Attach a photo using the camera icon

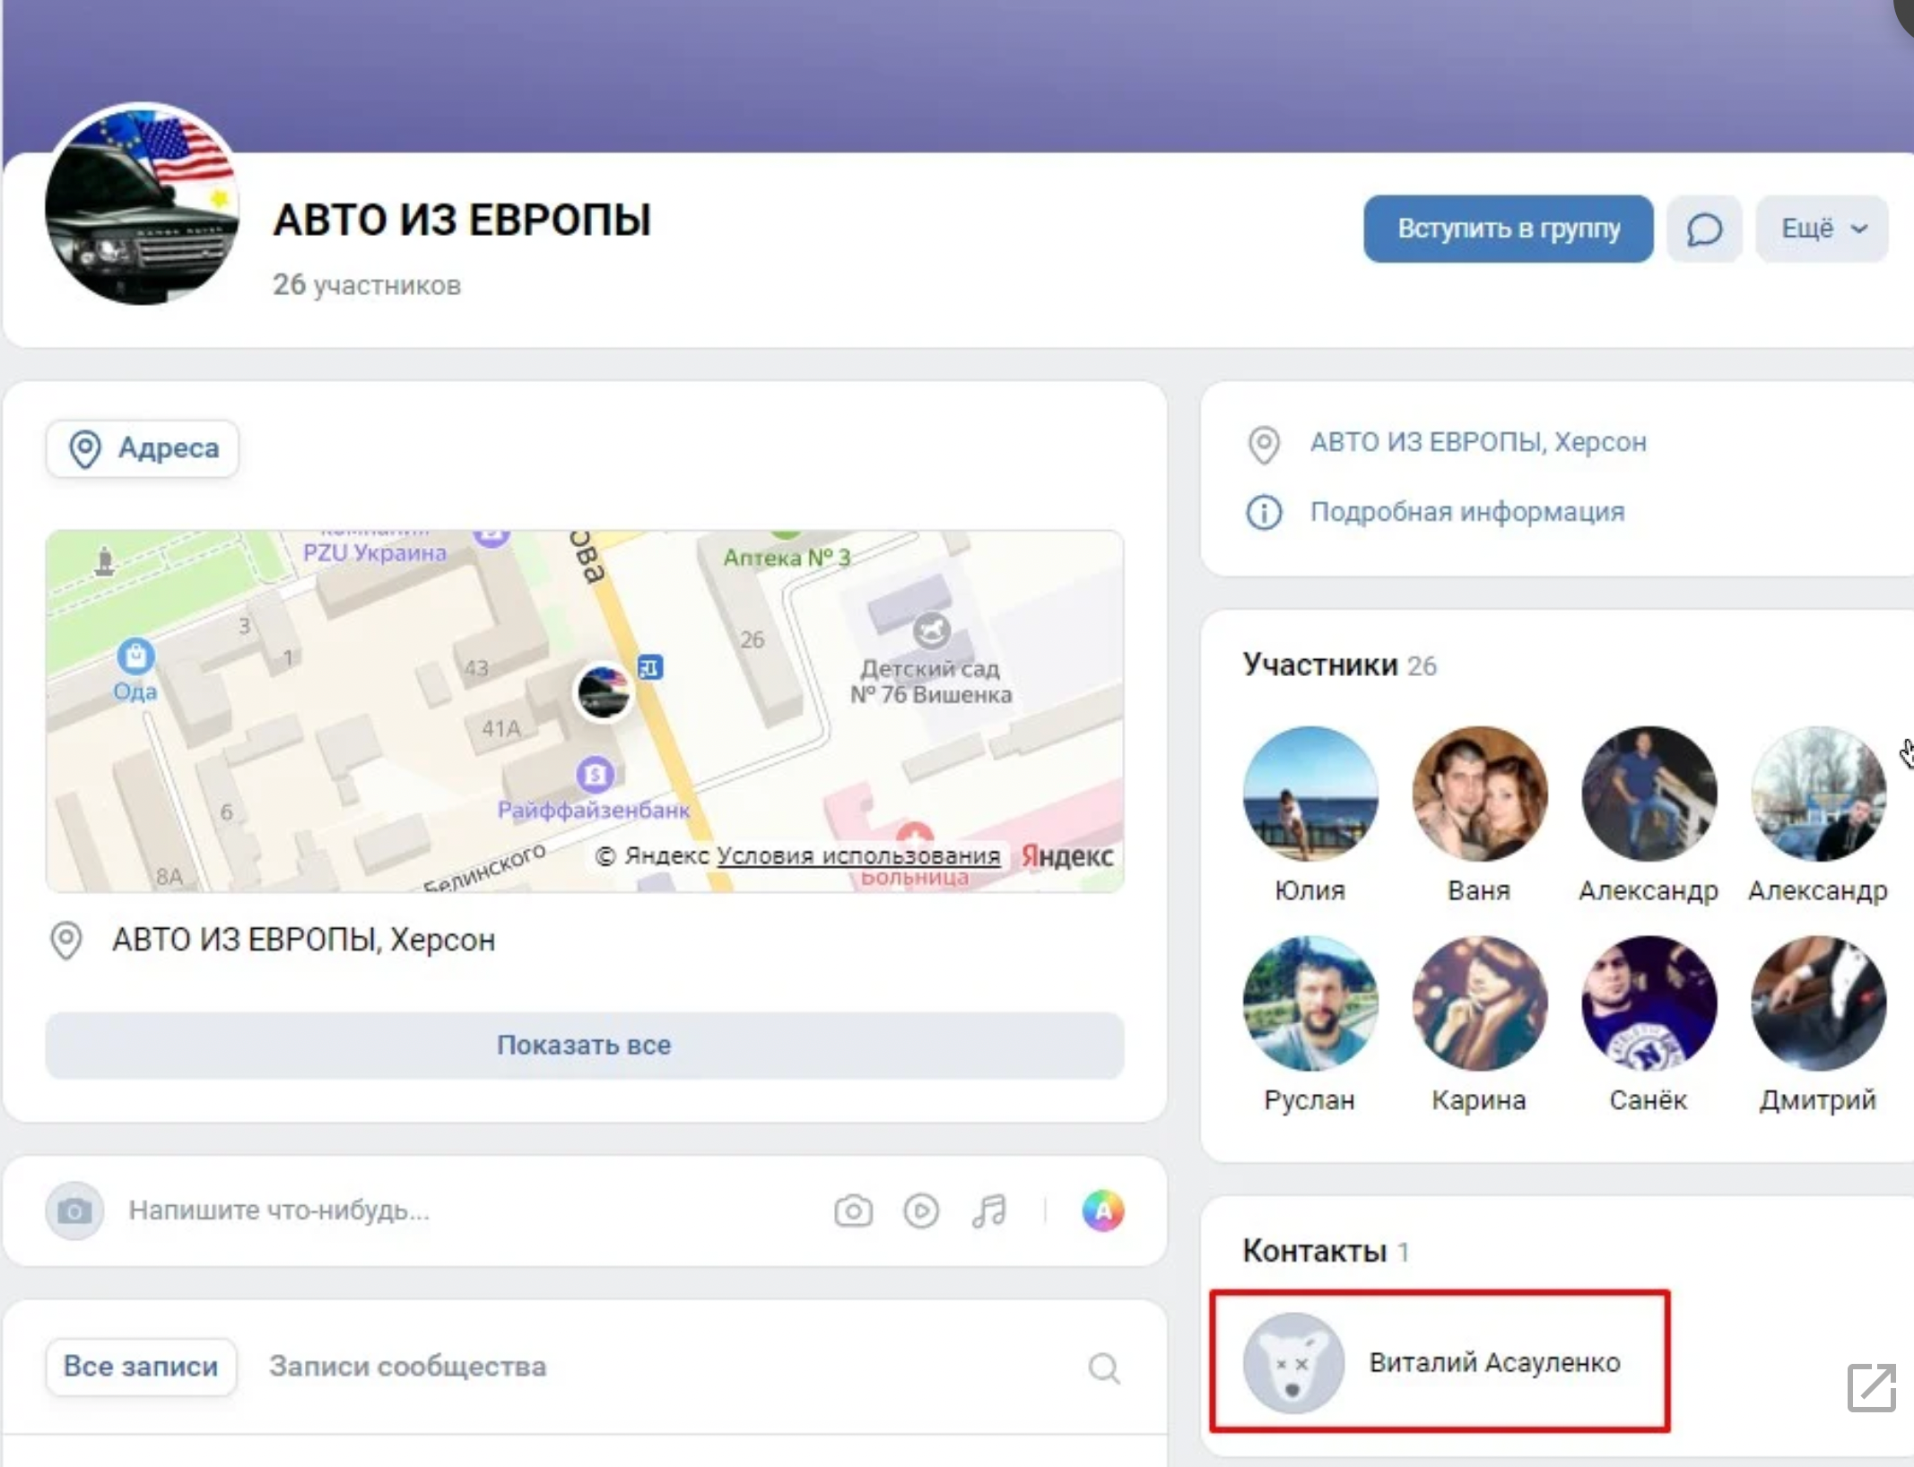[852, 1211]
